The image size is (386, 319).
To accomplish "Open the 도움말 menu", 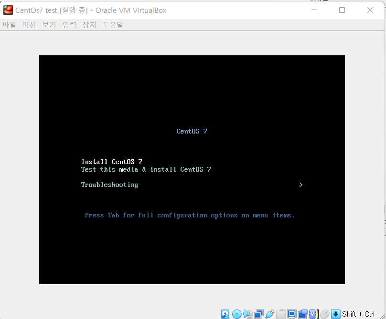I will [113, 25].
